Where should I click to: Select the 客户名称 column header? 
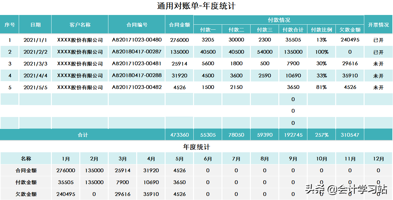[x=79, y=25]
